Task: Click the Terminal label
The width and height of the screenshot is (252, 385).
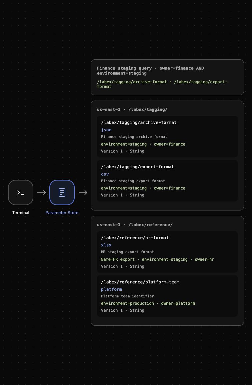Action: coord(21,212)
